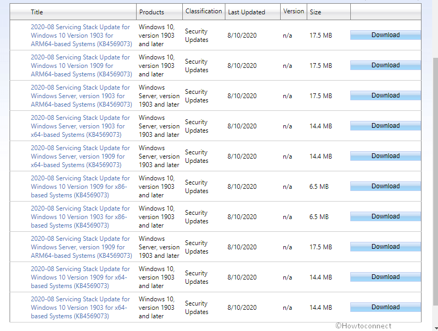Download Windows 10 Version 1903 ARM64 update
The width and height of the screenshot is (438, 331).
coord(385,35)
